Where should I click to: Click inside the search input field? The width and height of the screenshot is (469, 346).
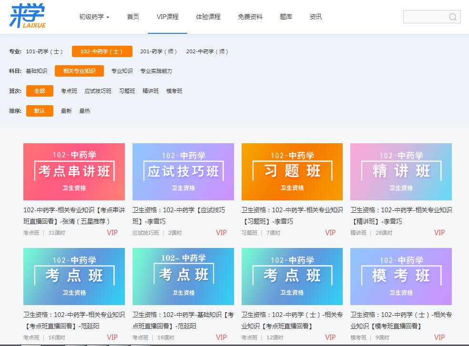(425, 17)
